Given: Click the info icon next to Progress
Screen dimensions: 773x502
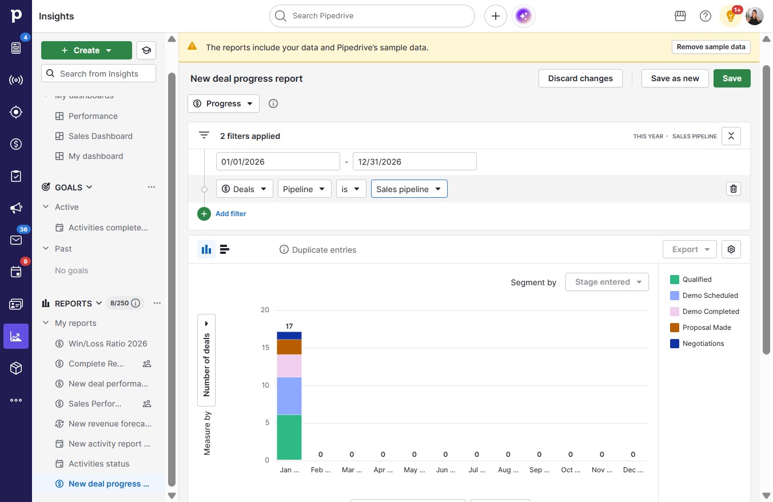Looking at the screenshot, I should [273, 103].
